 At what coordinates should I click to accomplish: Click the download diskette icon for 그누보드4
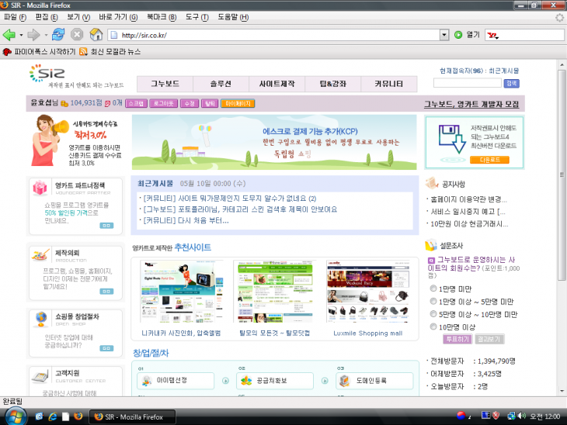coord(452,140)
